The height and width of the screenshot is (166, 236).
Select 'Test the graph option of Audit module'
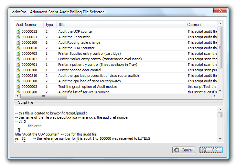tap(88, 87)
